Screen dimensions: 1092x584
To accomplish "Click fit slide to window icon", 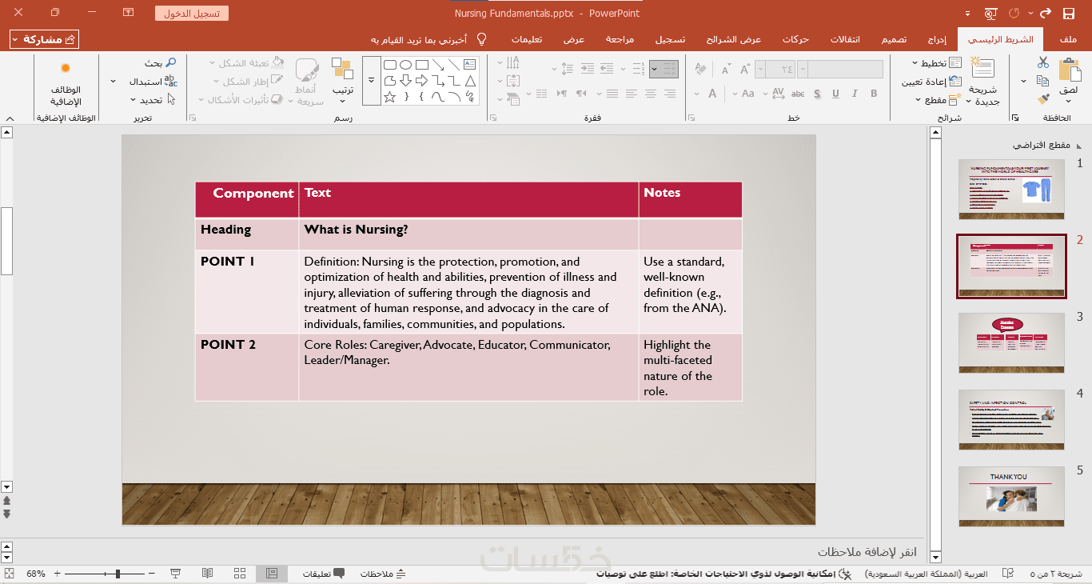I will click(9, 574).
